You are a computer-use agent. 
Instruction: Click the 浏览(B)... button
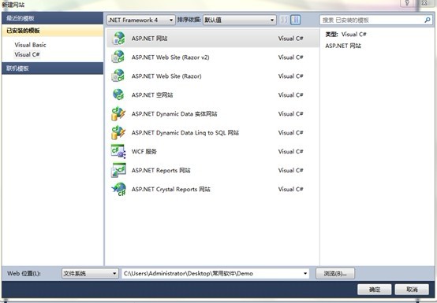coord(335,274)
